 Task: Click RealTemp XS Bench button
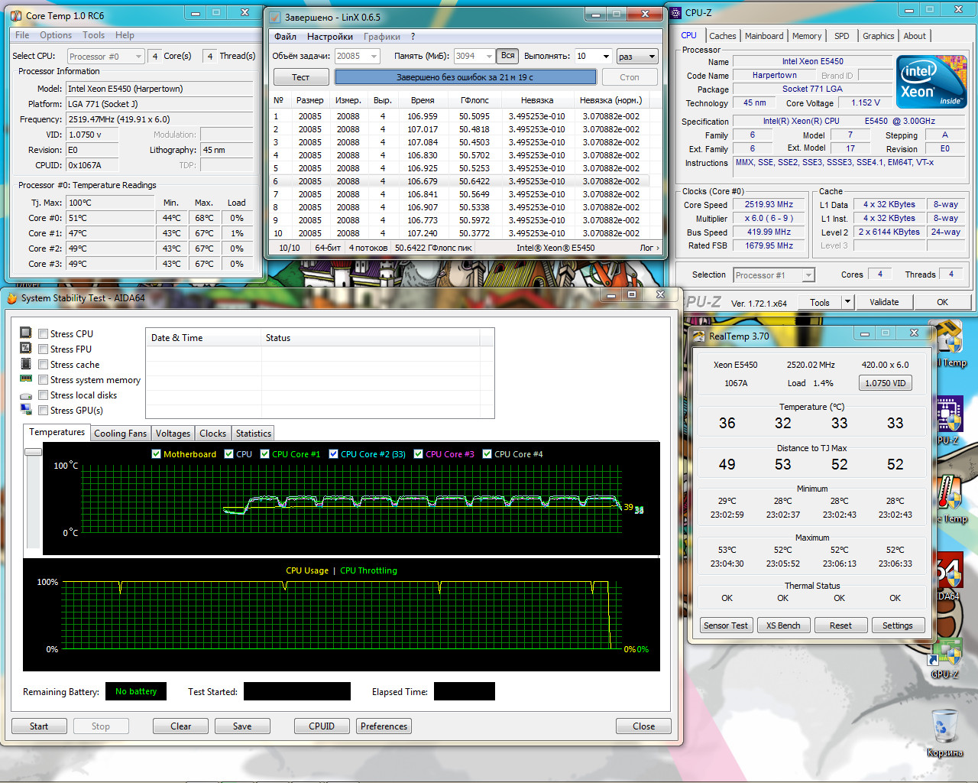[783, 625]
